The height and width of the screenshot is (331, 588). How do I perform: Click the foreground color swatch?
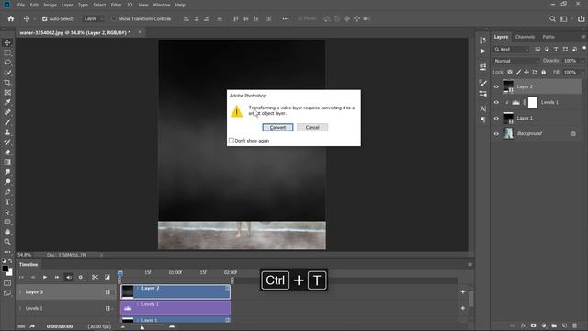click(x=6, y=268)
